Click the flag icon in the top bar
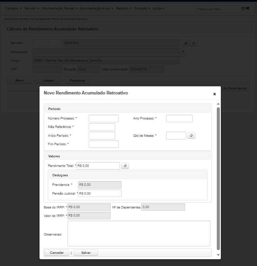 [x=248, y=8]
